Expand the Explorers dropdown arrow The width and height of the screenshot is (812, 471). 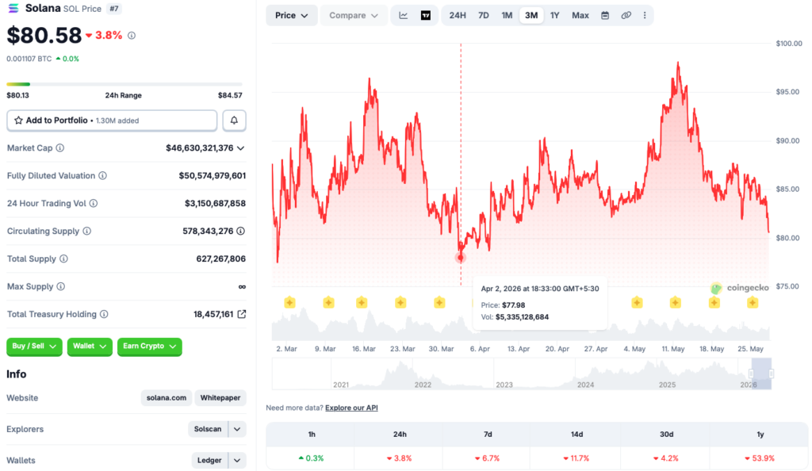tap(237, 429)
